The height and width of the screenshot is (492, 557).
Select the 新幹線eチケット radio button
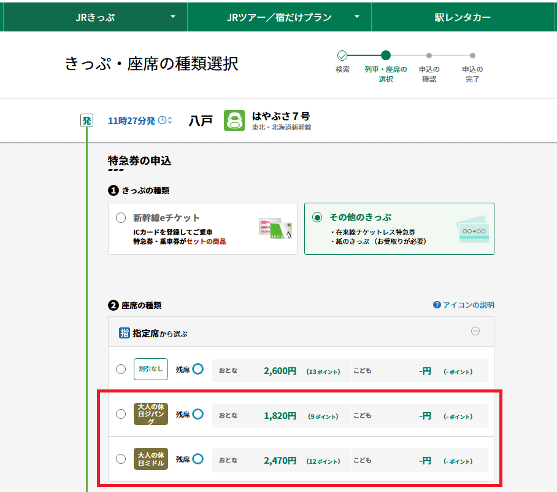[121, 218]
